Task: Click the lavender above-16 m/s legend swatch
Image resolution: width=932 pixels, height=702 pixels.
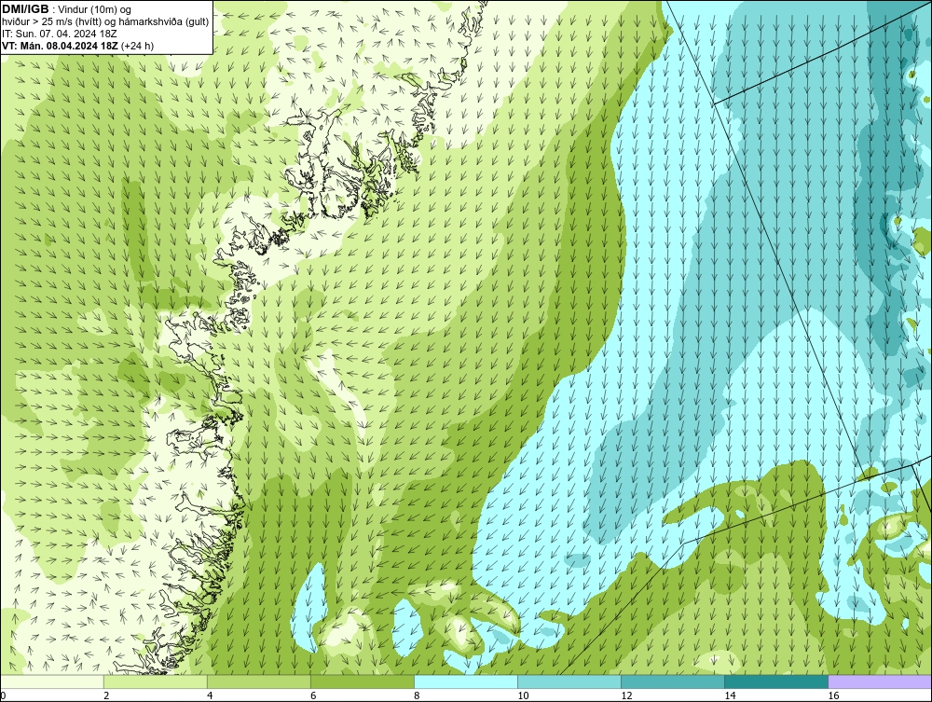Action: pyautogui.click(x=880, y=681)
